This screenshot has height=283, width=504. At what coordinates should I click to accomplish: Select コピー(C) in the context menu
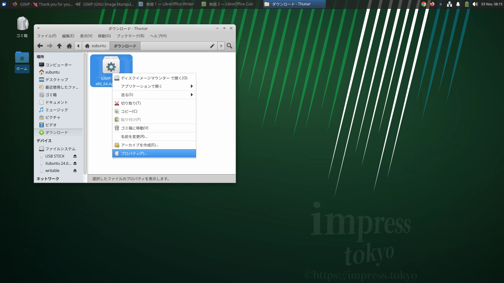pyautogui.click(x=154, y=111)
